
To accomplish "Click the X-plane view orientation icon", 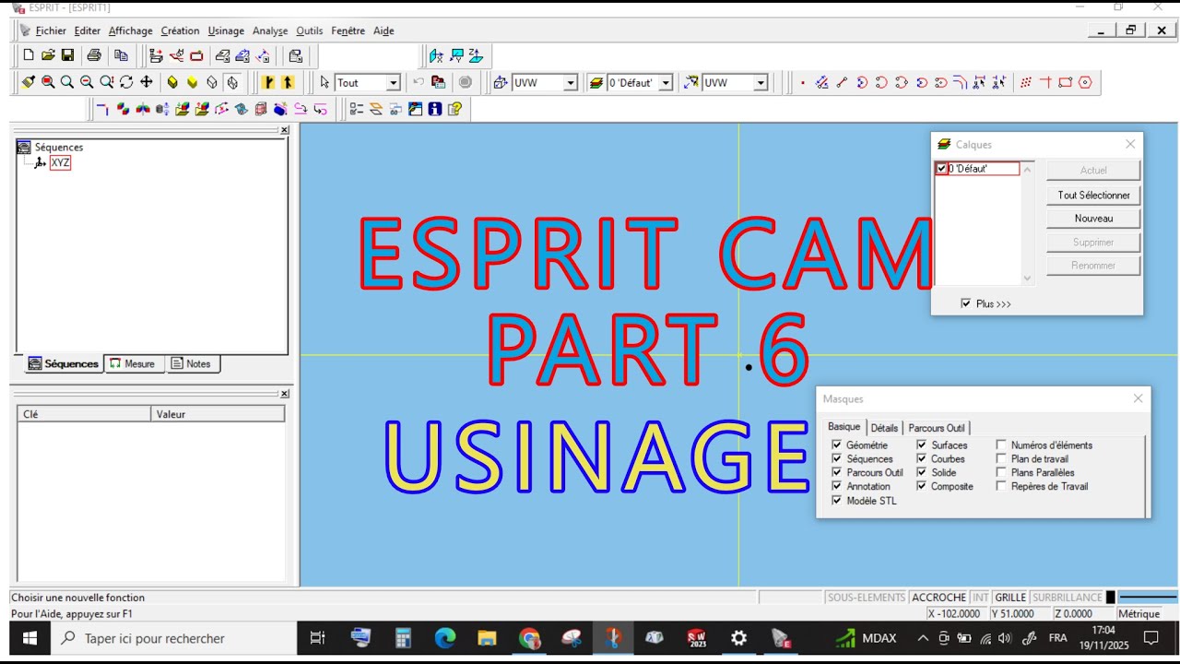I will pyautogui.click(x=436, y=55).
